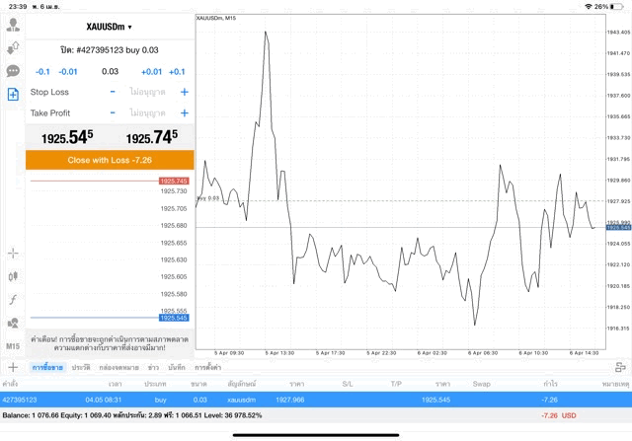The height and width of the screenshot is (441, 632).
Task: Sort by สัญลักษณ์ column header
Action: (241, 384)
